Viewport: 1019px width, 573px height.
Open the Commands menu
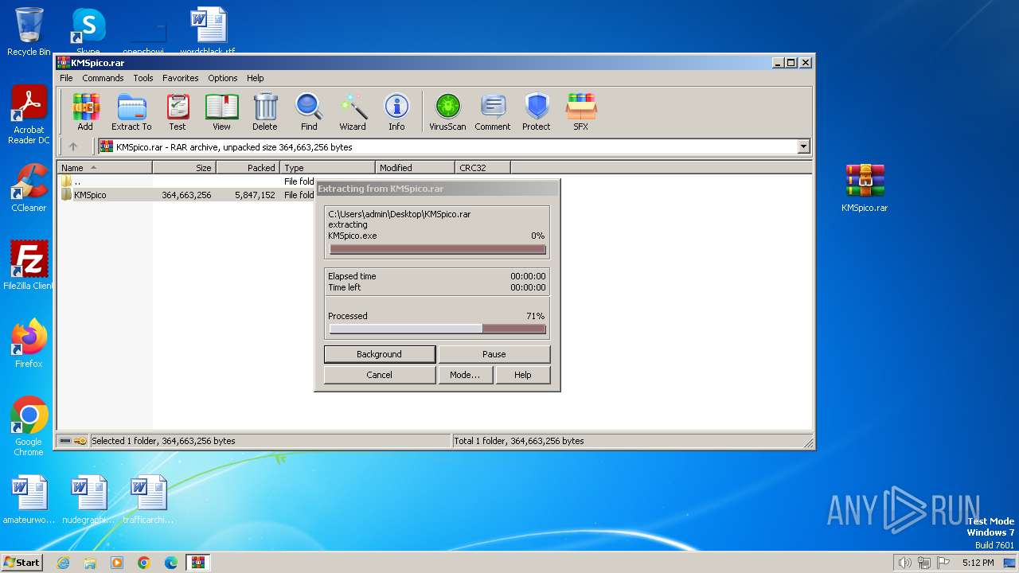pyautogui.click(x=103, y=78)
